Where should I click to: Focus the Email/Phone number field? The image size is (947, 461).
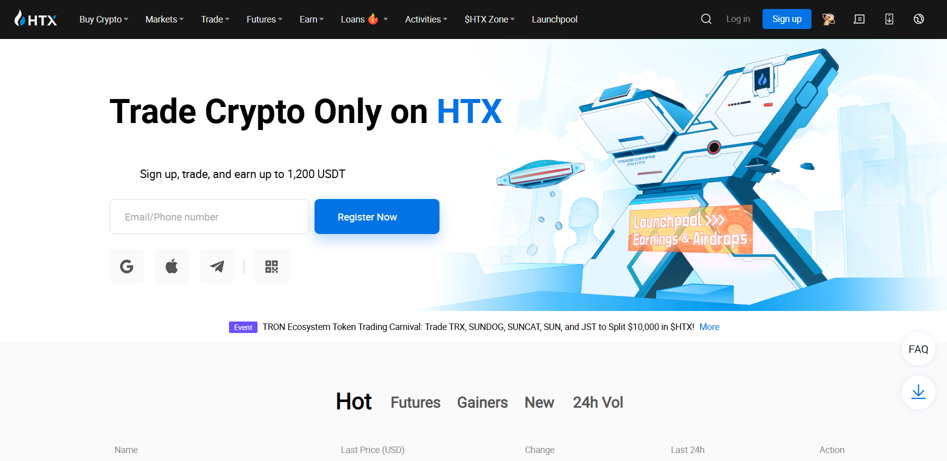click(209, 216)
